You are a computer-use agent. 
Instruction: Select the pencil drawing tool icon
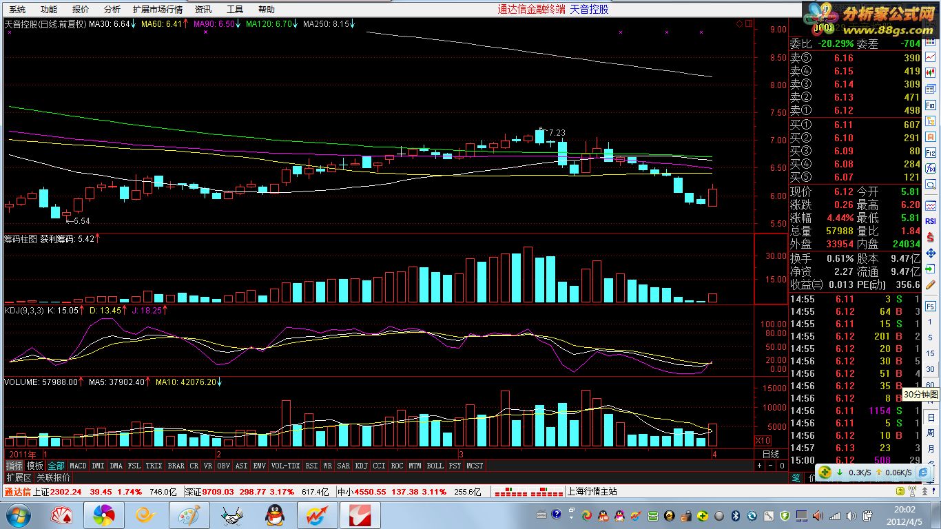930,285
